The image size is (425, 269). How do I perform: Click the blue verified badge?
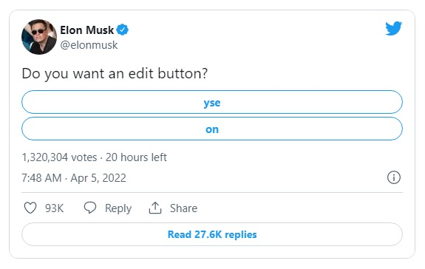click(x=122, y=30)
